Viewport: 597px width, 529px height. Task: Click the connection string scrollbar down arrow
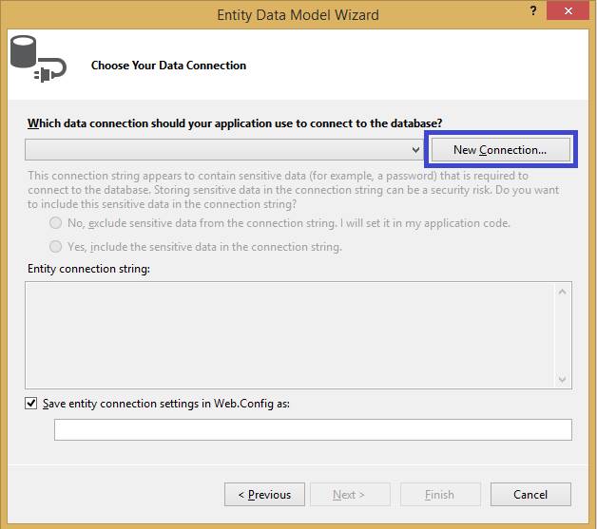[x=564, y=378]
